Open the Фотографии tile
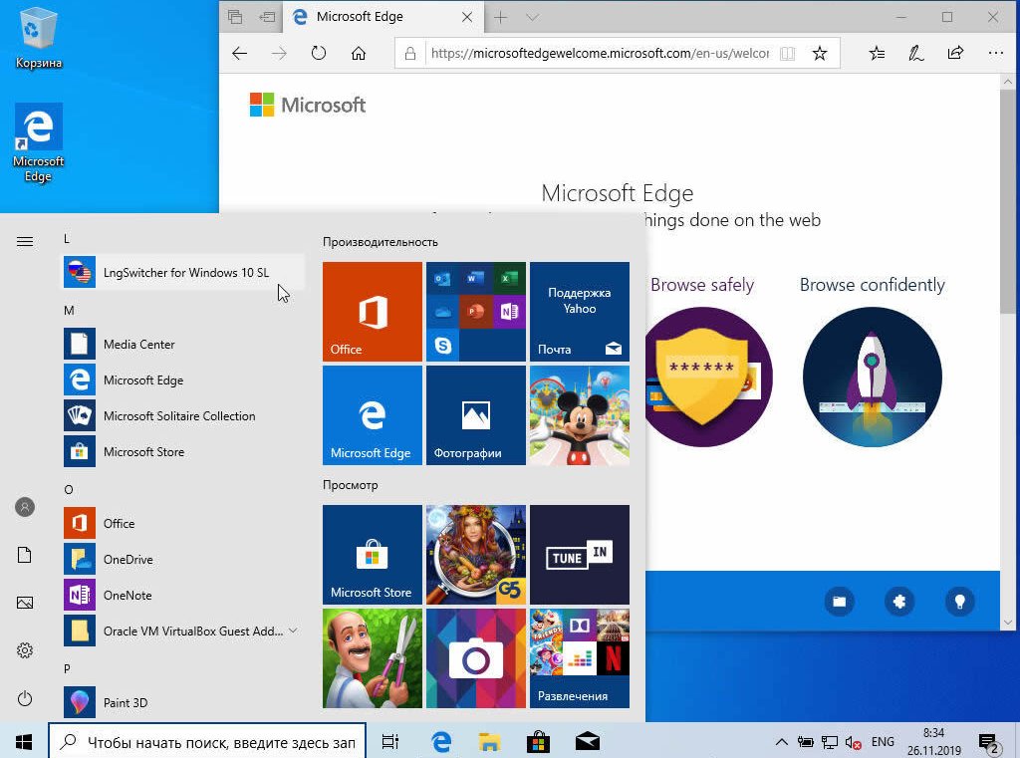This screenshot has width=1020, height=758. click(475, 415)
